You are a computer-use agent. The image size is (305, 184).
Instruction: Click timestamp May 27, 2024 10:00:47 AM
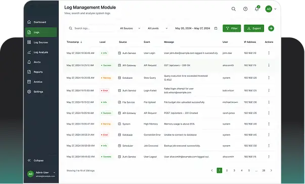(x=80, y=124)
